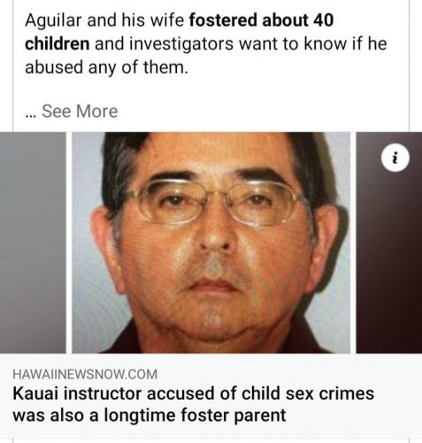This screenshot has height=443, width=422.
Task: Tap the "abused any of them." line
Action: [106, 67]
